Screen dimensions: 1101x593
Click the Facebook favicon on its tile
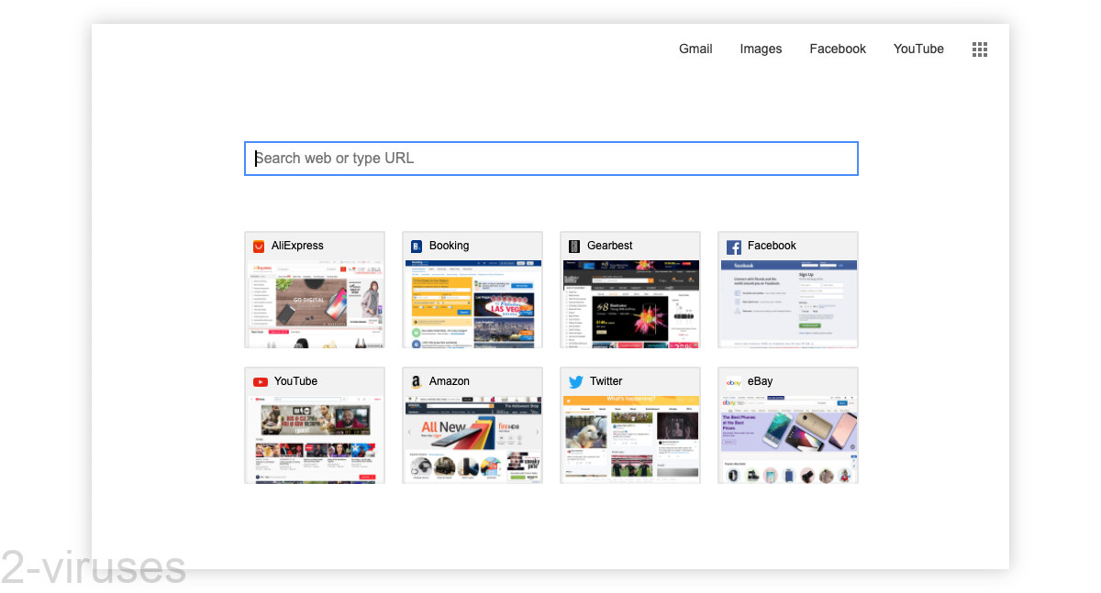732,247
